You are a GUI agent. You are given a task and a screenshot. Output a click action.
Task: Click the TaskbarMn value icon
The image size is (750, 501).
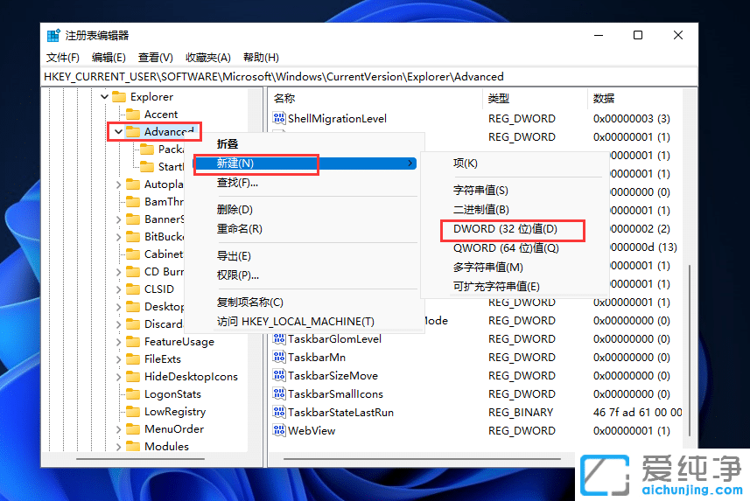279,357
